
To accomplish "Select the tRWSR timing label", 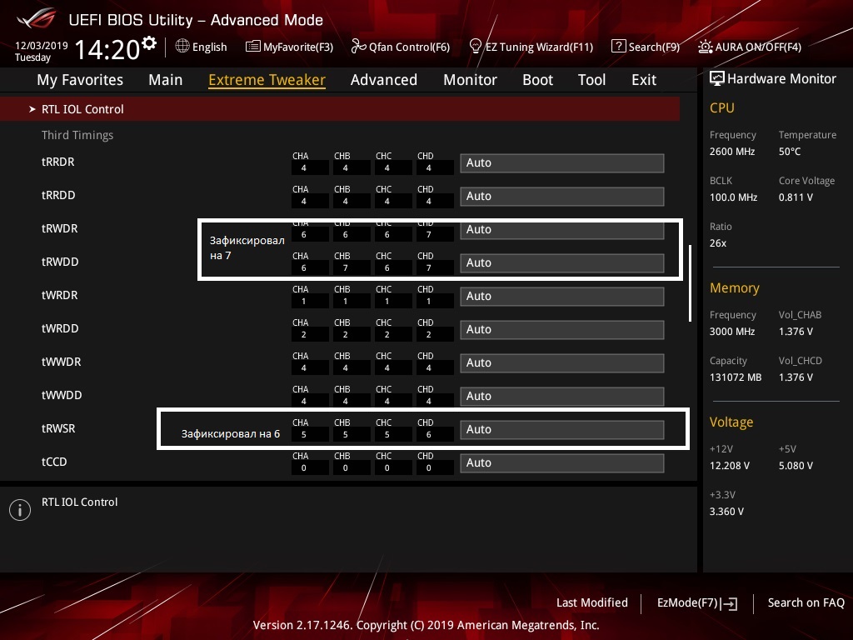I will click(x=58, y=428).
